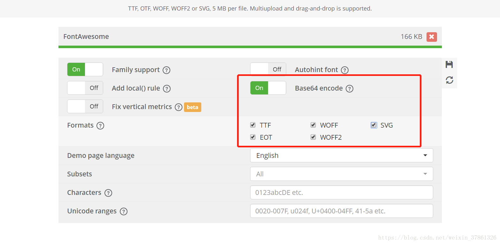Click the WOFF2 format label
500x244 pixels.
(x=331, y=137)
